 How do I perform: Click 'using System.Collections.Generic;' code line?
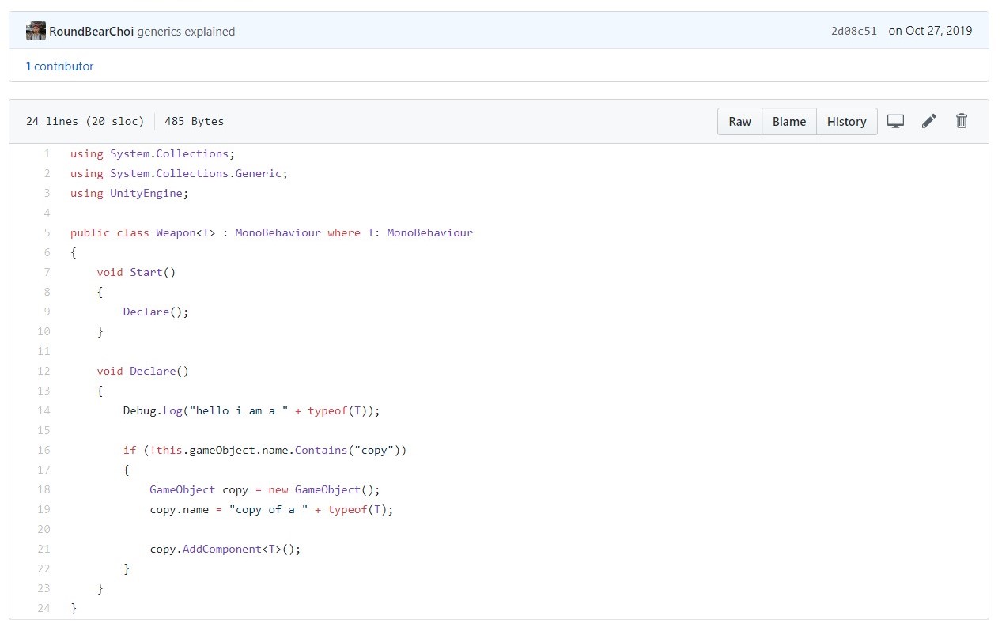179,173
